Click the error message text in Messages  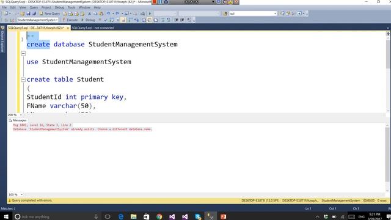[x=82, y=129]
